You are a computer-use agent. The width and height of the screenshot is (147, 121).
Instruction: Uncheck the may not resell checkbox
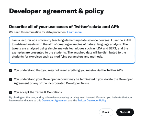[11, 70]
